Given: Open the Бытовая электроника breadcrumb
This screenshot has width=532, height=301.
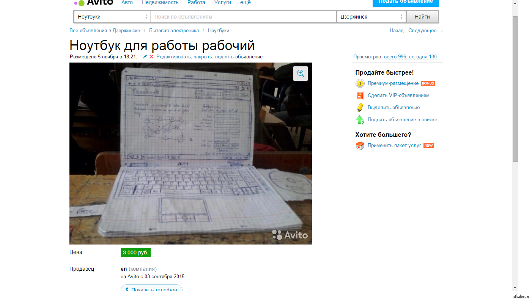Looking at the screenshot, I should point(174,30).
